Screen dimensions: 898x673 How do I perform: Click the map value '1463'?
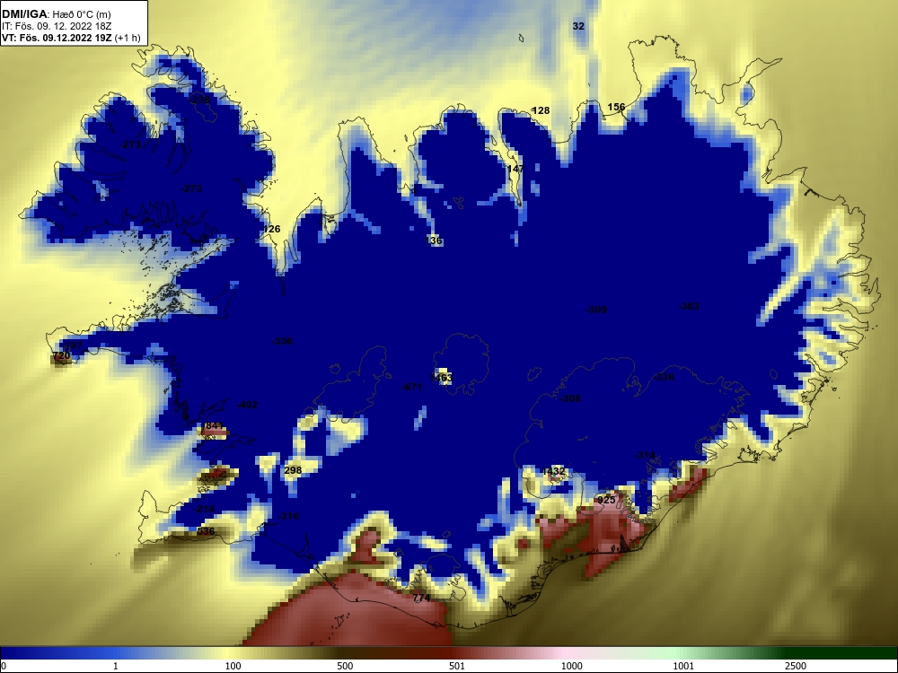point(441,378)
